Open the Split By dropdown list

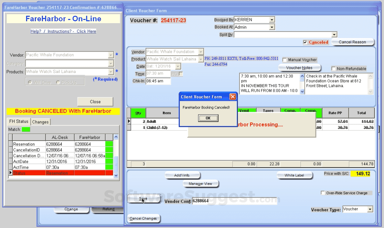(x=334, y=35)
